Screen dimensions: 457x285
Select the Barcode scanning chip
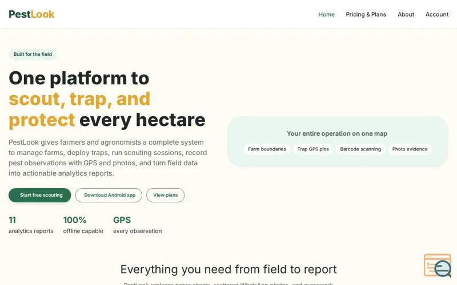click(x=360, y=149)
